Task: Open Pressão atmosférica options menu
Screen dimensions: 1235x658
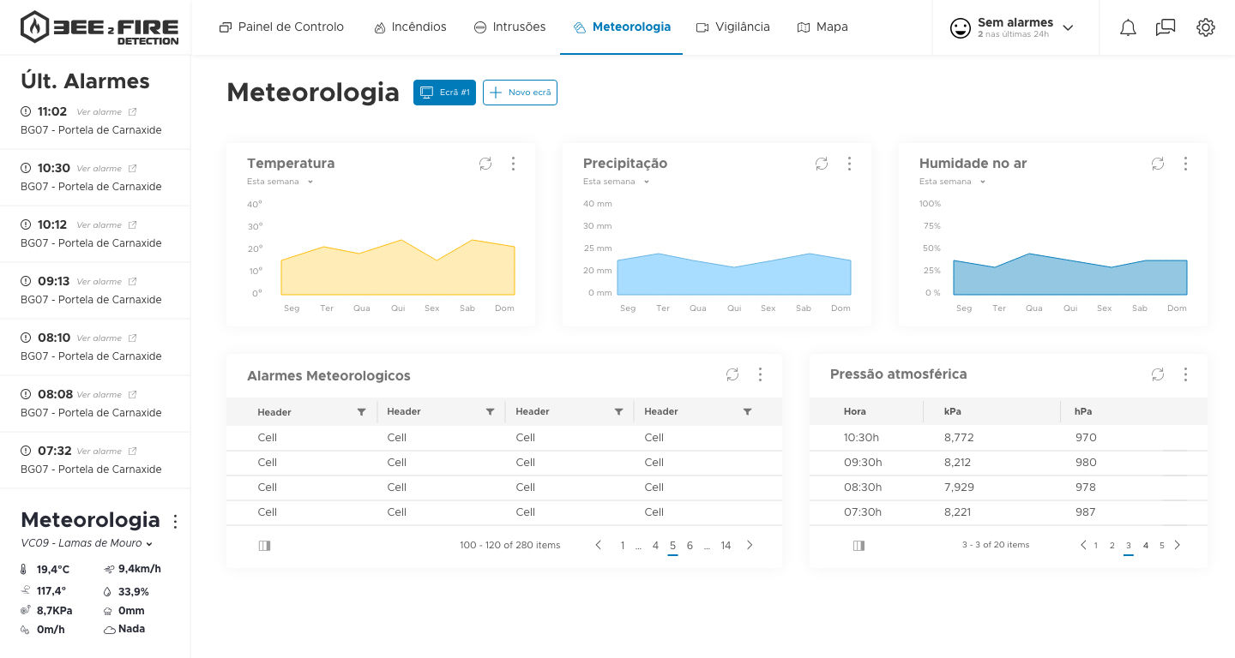Action: [1185, 374]
